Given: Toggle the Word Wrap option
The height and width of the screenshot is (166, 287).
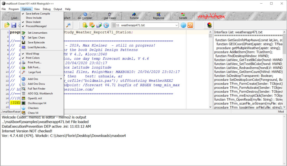Looking at the screenshot, I should 42,54.
